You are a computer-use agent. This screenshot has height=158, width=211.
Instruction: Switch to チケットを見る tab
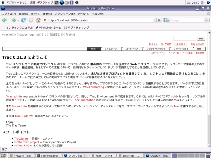181,49
